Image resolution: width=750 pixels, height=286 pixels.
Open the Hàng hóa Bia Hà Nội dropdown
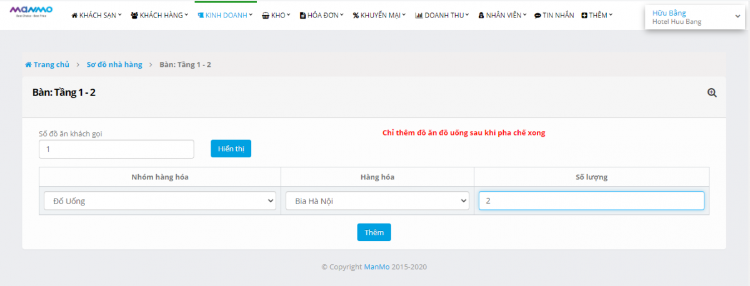point(377,200)
